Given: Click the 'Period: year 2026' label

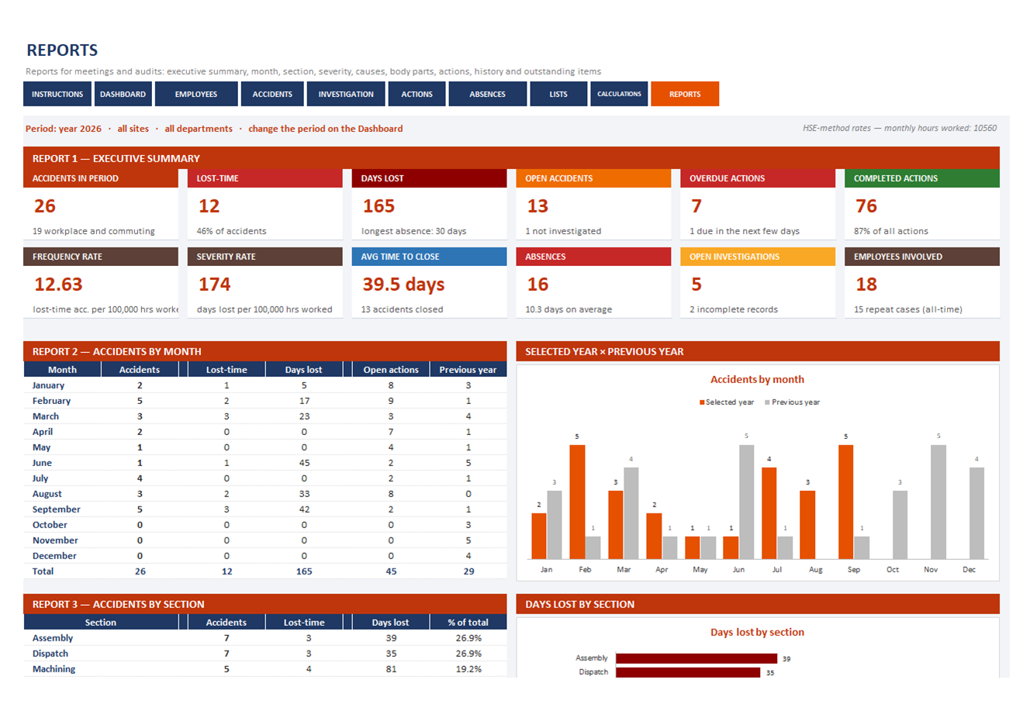Looking at the screenshot, I should click(x=64, y=129).
